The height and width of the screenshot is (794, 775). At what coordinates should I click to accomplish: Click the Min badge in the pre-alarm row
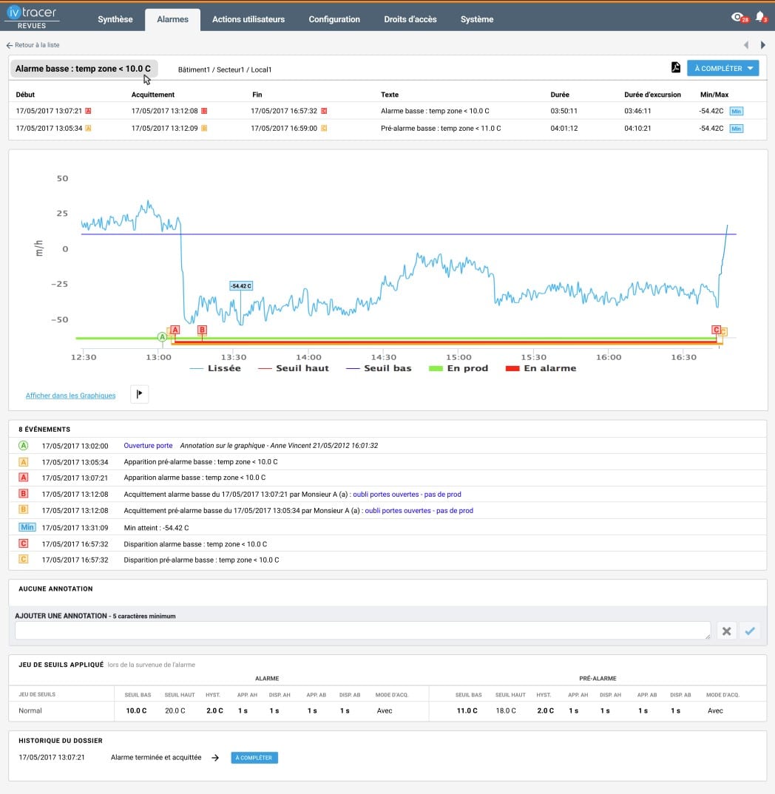(x=736, y=128)
